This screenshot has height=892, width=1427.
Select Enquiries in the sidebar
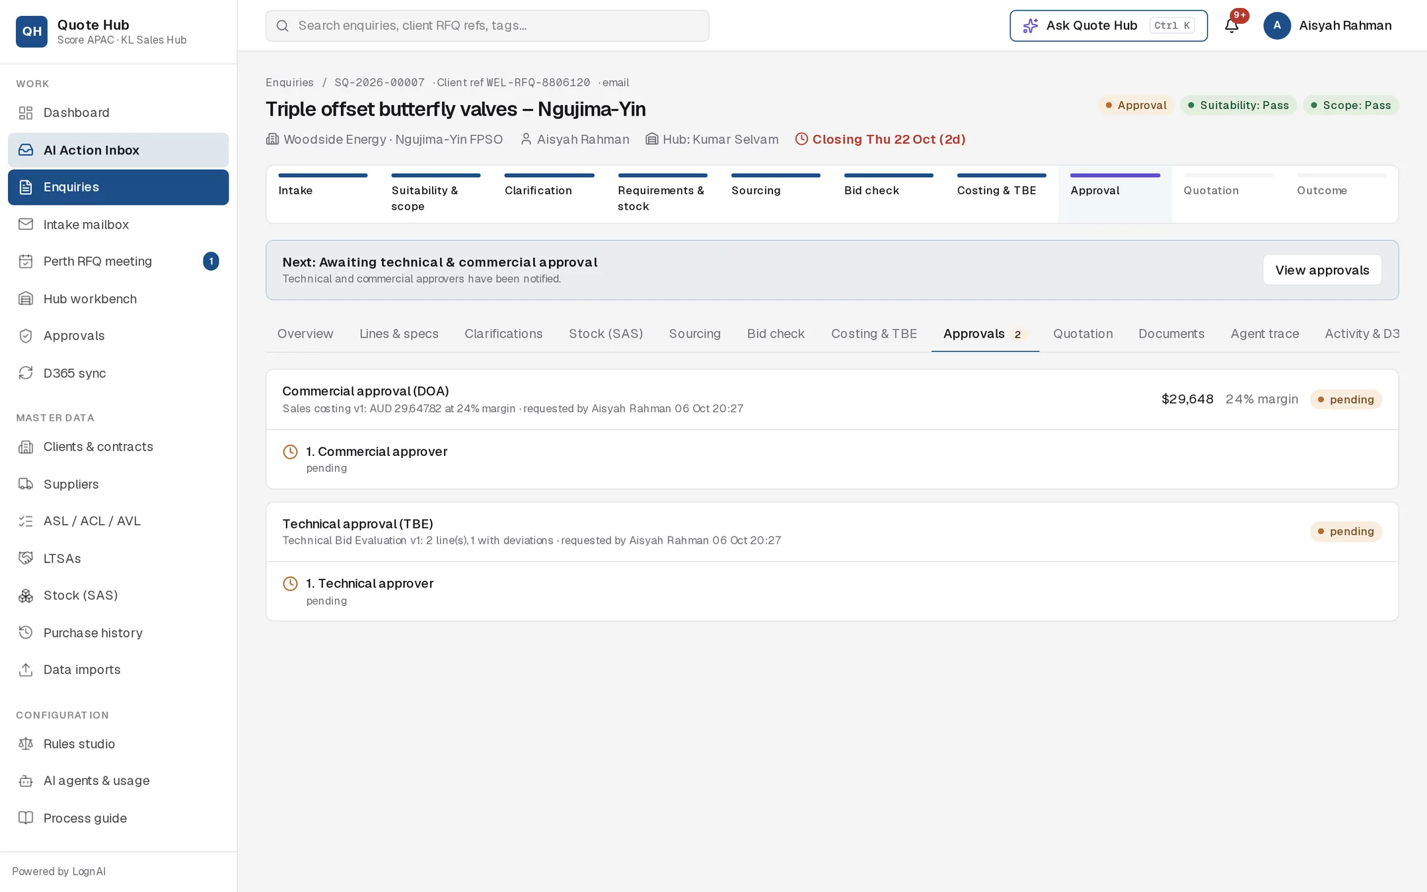tap(118, 187)
